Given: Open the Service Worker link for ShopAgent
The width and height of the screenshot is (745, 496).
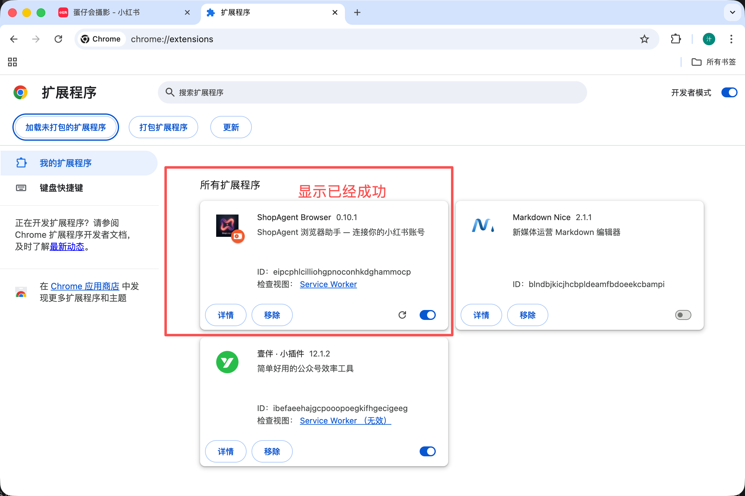Looking at the screenshot, I should [x=328, y=284].
